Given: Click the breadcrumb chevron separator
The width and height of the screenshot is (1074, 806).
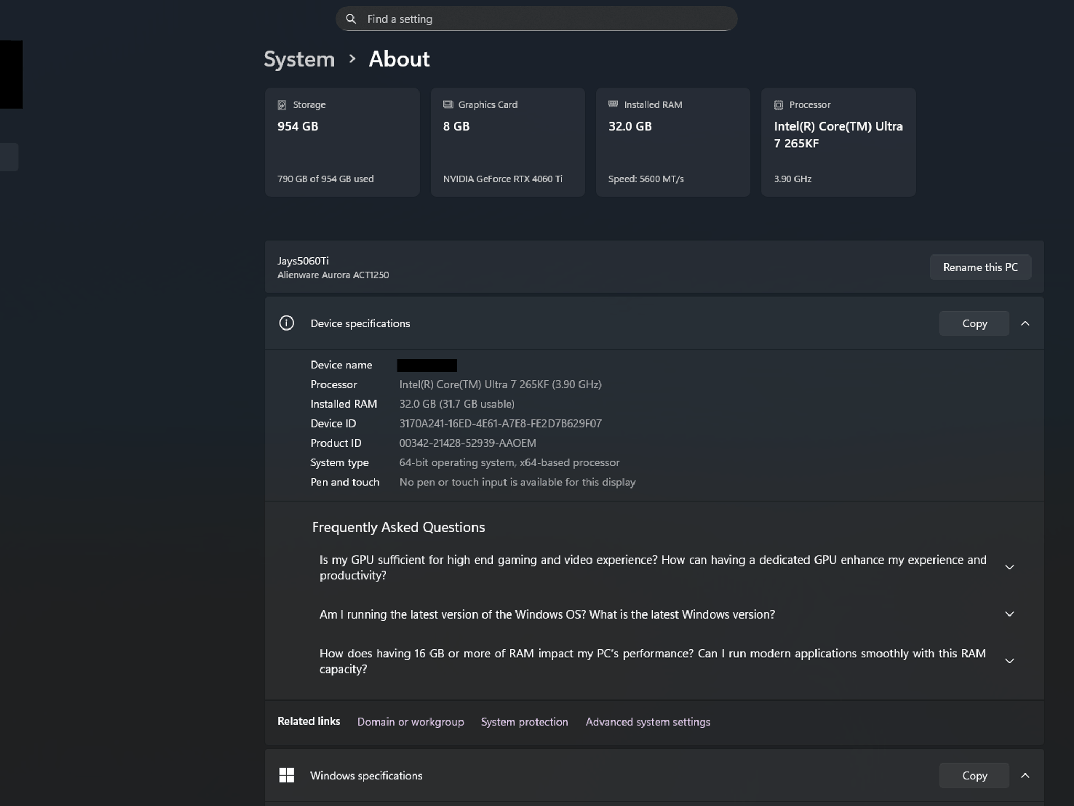Looking at the screenshot, I should (352, 59).
